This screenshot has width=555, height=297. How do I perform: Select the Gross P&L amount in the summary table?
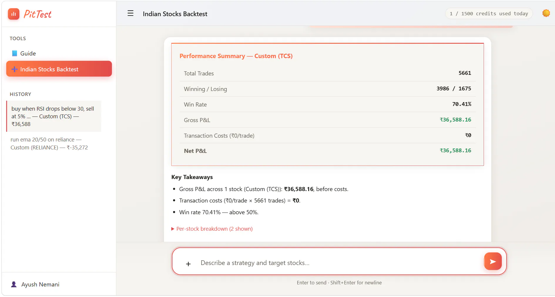455,120
